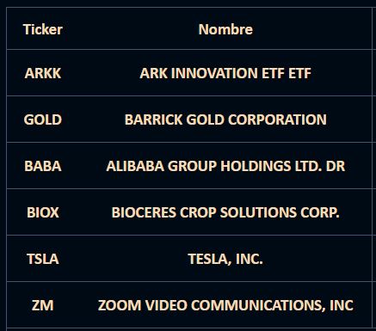
Task: Select the ARK INNOVATION ETF ETF name
Action: pyautogui.click(x=225, y=73)
